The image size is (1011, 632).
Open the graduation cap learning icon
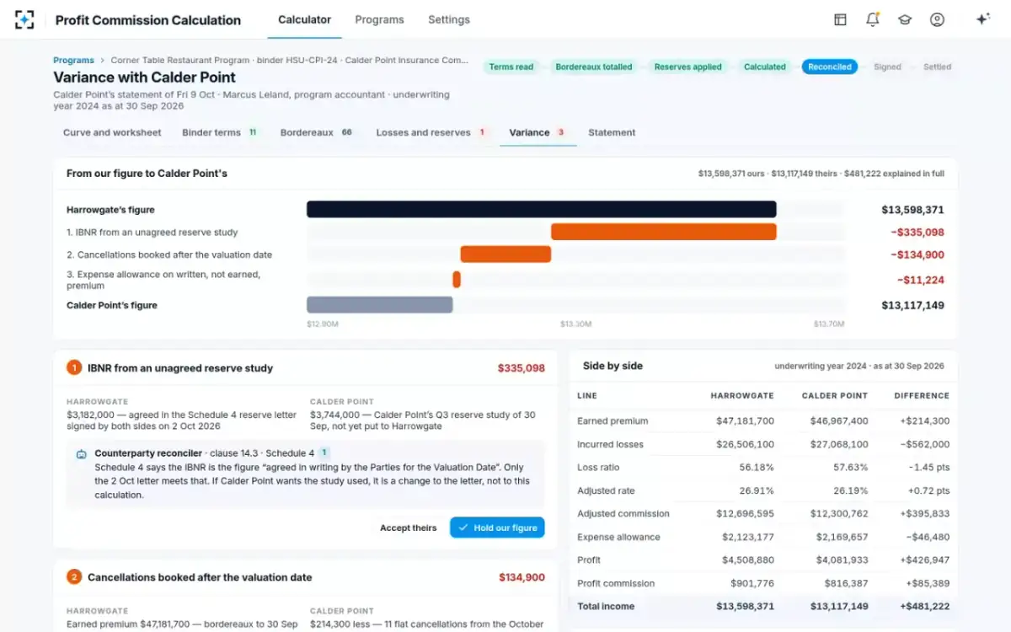pyautogui.click(x=905, y=19)
